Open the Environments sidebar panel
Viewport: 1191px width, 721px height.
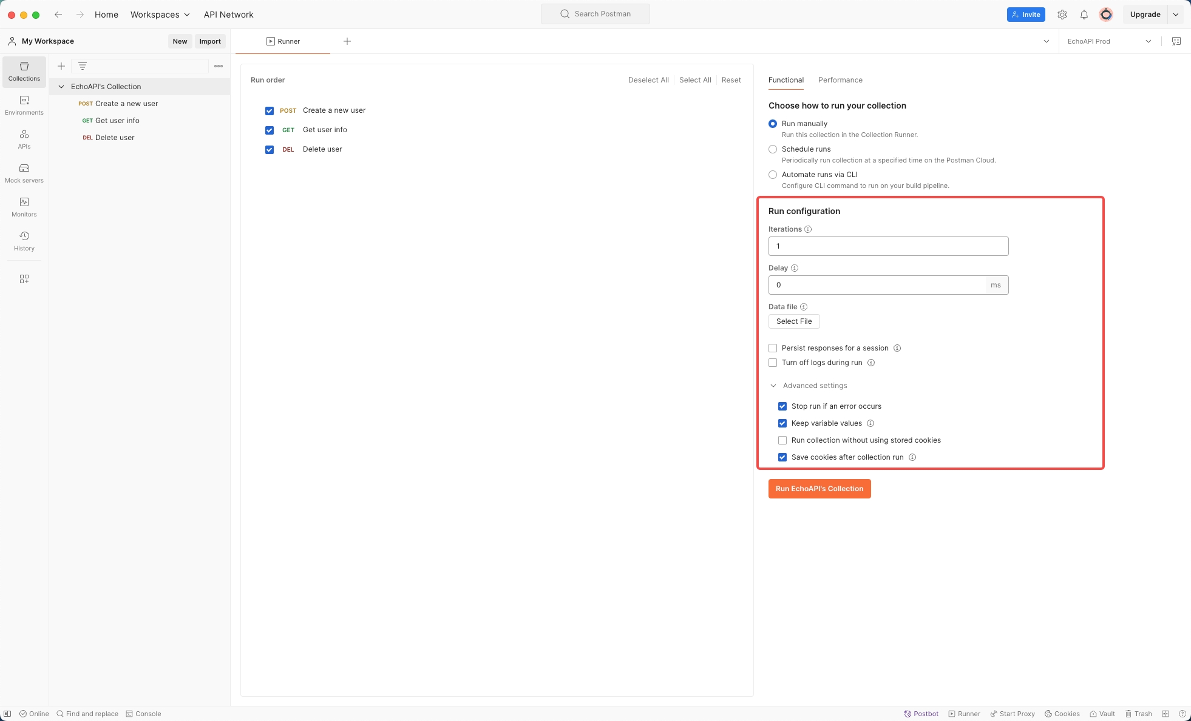tap(24, 106)
